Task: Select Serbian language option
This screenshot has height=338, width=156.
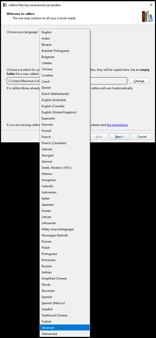Action: [x=65, y=272]
